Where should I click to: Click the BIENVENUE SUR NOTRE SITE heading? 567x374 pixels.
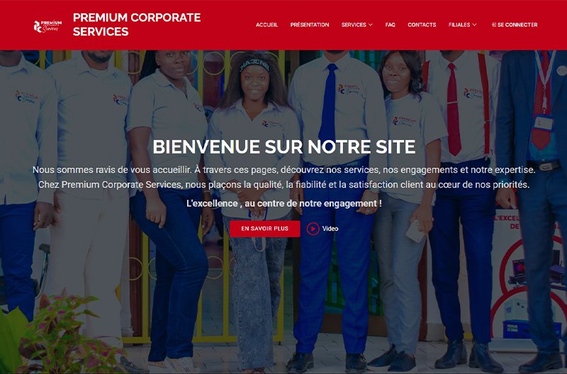point(284,147)
